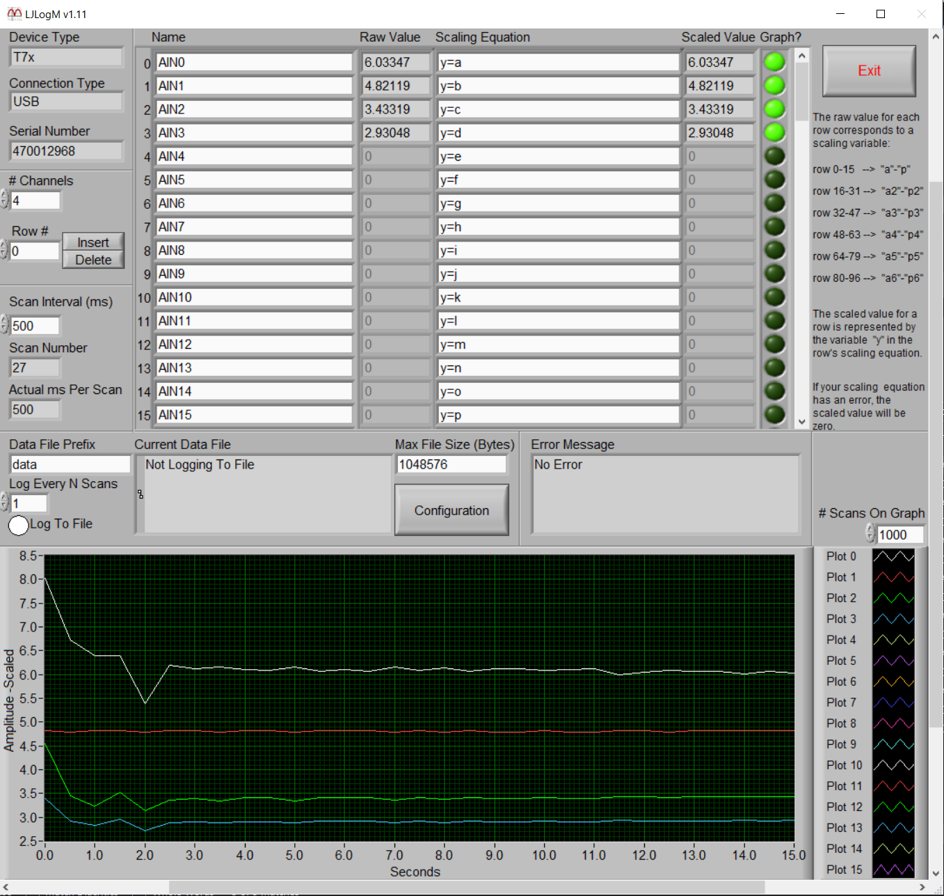This screenshot has height=896, width=944.
Task: Click the Plot 6 orange line icon
Action: (893, 682)
